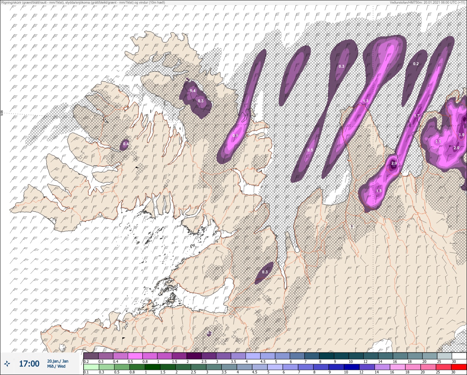Pick the bright red swatch ending the lower legend row
Screen dimensions: 467x375
point(459,367)
